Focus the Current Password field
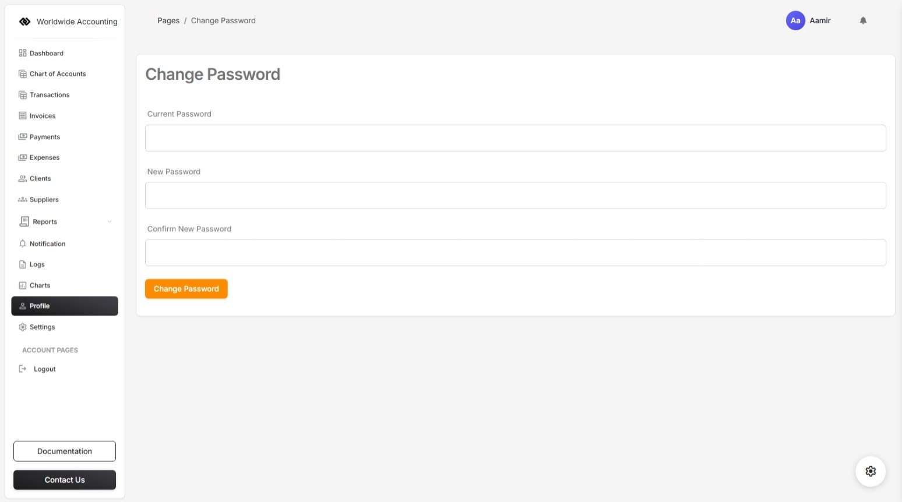The width and height of the screenshot is (902, 502). click(515, 138)
